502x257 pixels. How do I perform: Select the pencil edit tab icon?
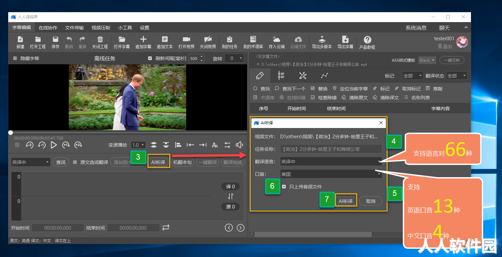pyautogui.click(x=260, y=76)
